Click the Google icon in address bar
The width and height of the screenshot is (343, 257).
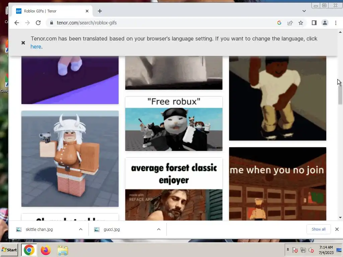[279, 23]
